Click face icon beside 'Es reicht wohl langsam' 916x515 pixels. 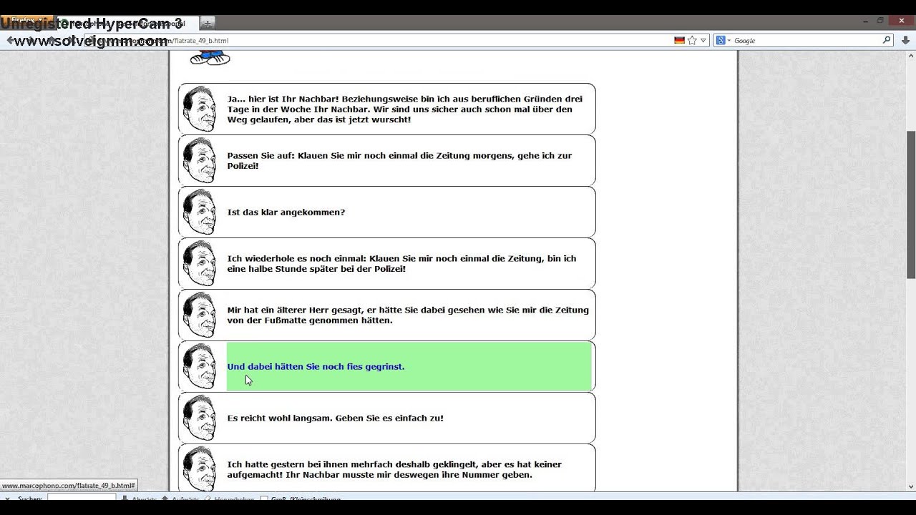[x=200, y=418]
